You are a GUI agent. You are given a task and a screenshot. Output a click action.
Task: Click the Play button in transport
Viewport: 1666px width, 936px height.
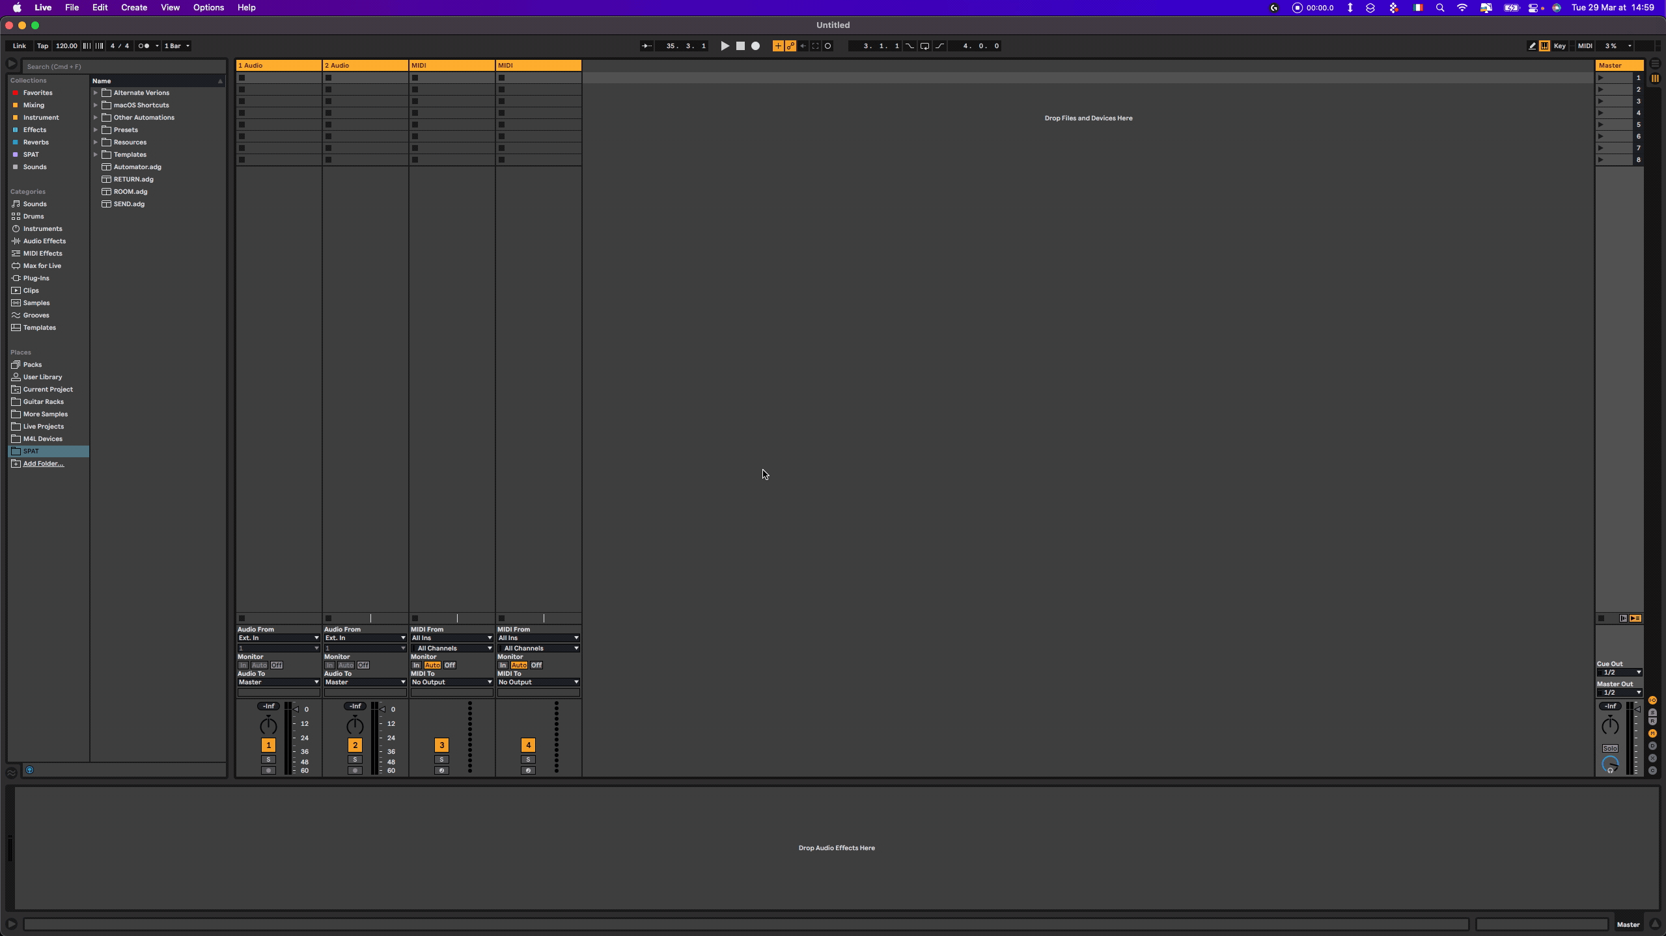[x=725, y=46]
